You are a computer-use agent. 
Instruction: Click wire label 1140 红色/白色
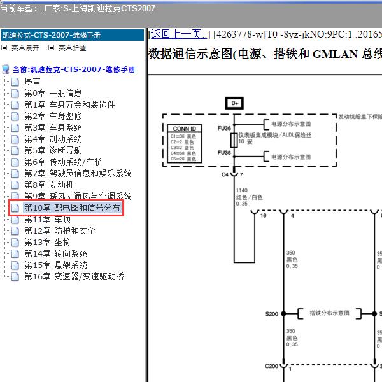(x=249, y=197)
